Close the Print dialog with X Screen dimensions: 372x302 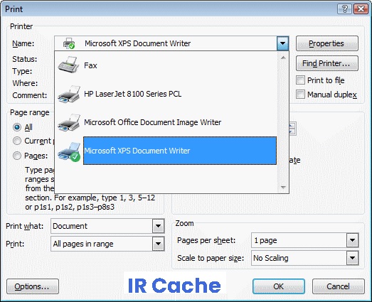[361, 9]
